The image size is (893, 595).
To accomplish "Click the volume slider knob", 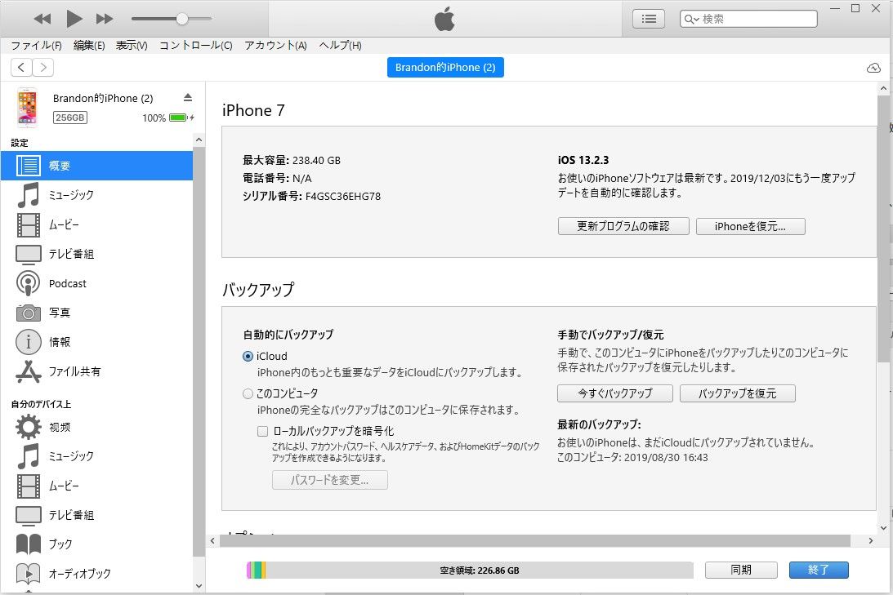I will (x=181, y=19).
